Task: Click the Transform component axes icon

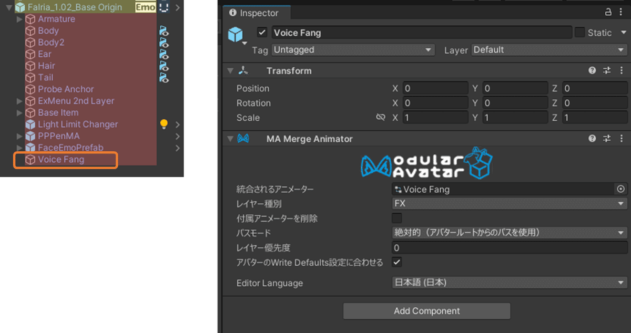Action: point(243,70)
